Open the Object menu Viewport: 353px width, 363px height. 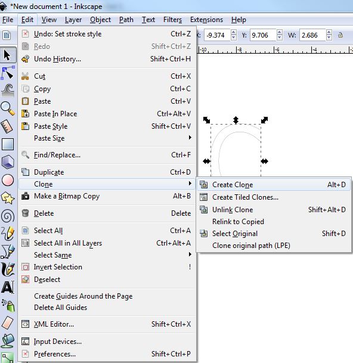coord(100,20)
